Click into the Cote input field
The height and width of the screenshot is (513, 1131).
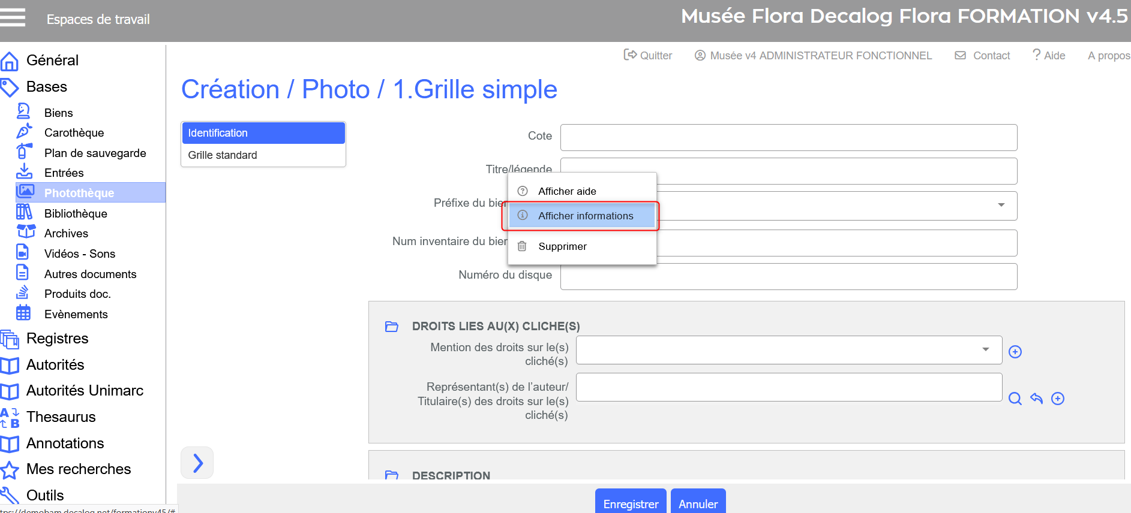pyautogui.click(x=788, y=138)
